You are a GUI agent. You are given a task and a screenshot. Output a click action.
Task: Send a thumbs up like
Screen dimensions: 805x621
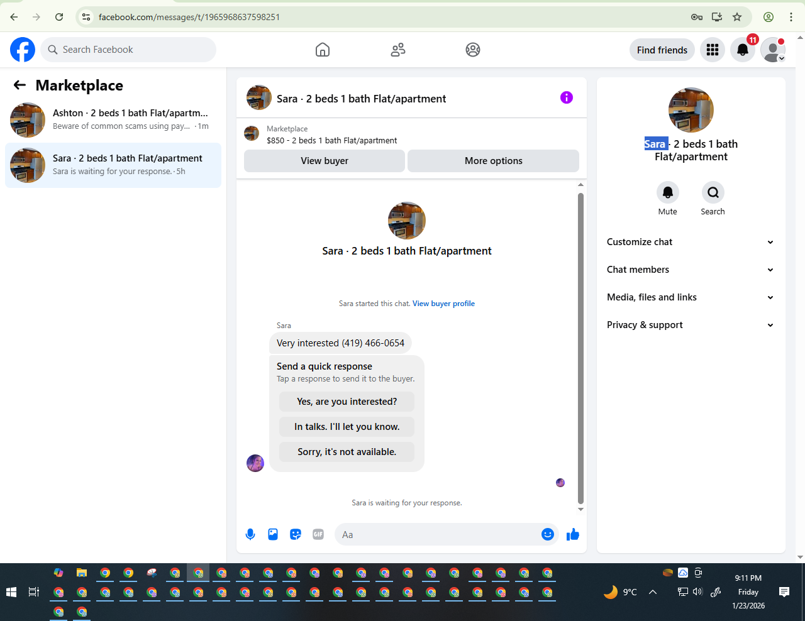coord(572,534)
